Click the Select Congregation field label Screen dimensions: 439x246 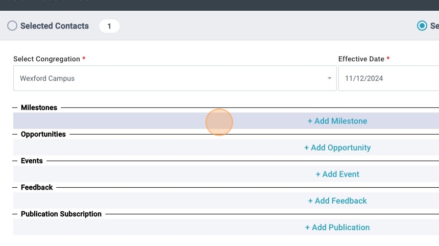pyautogui.click(x=46, y=59)
